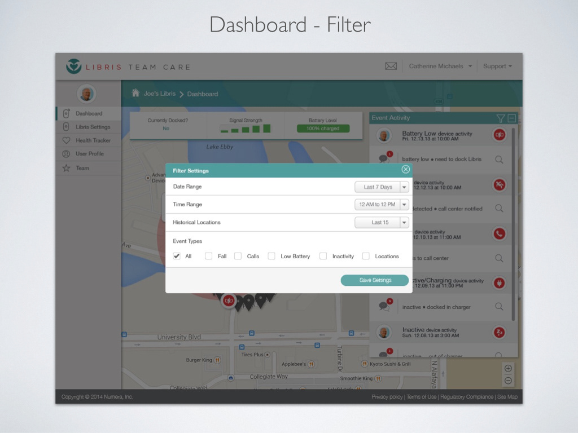This screenshot has width=578, height=433.
Task: Open the Date Range Last 7 Days dropdown
Action: tap(382, 187)
